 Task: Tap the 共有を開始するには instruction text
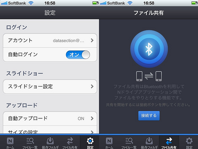[x=148, y=105]
